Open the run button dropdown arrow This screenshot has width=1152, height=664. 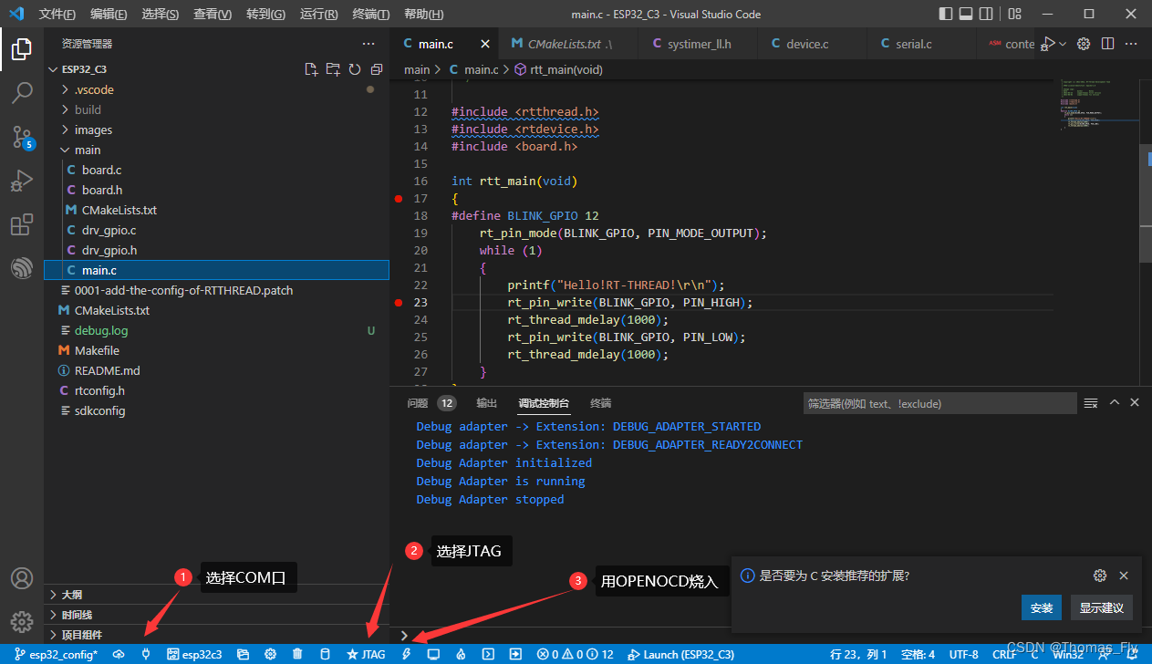(x=1063, y=44)
